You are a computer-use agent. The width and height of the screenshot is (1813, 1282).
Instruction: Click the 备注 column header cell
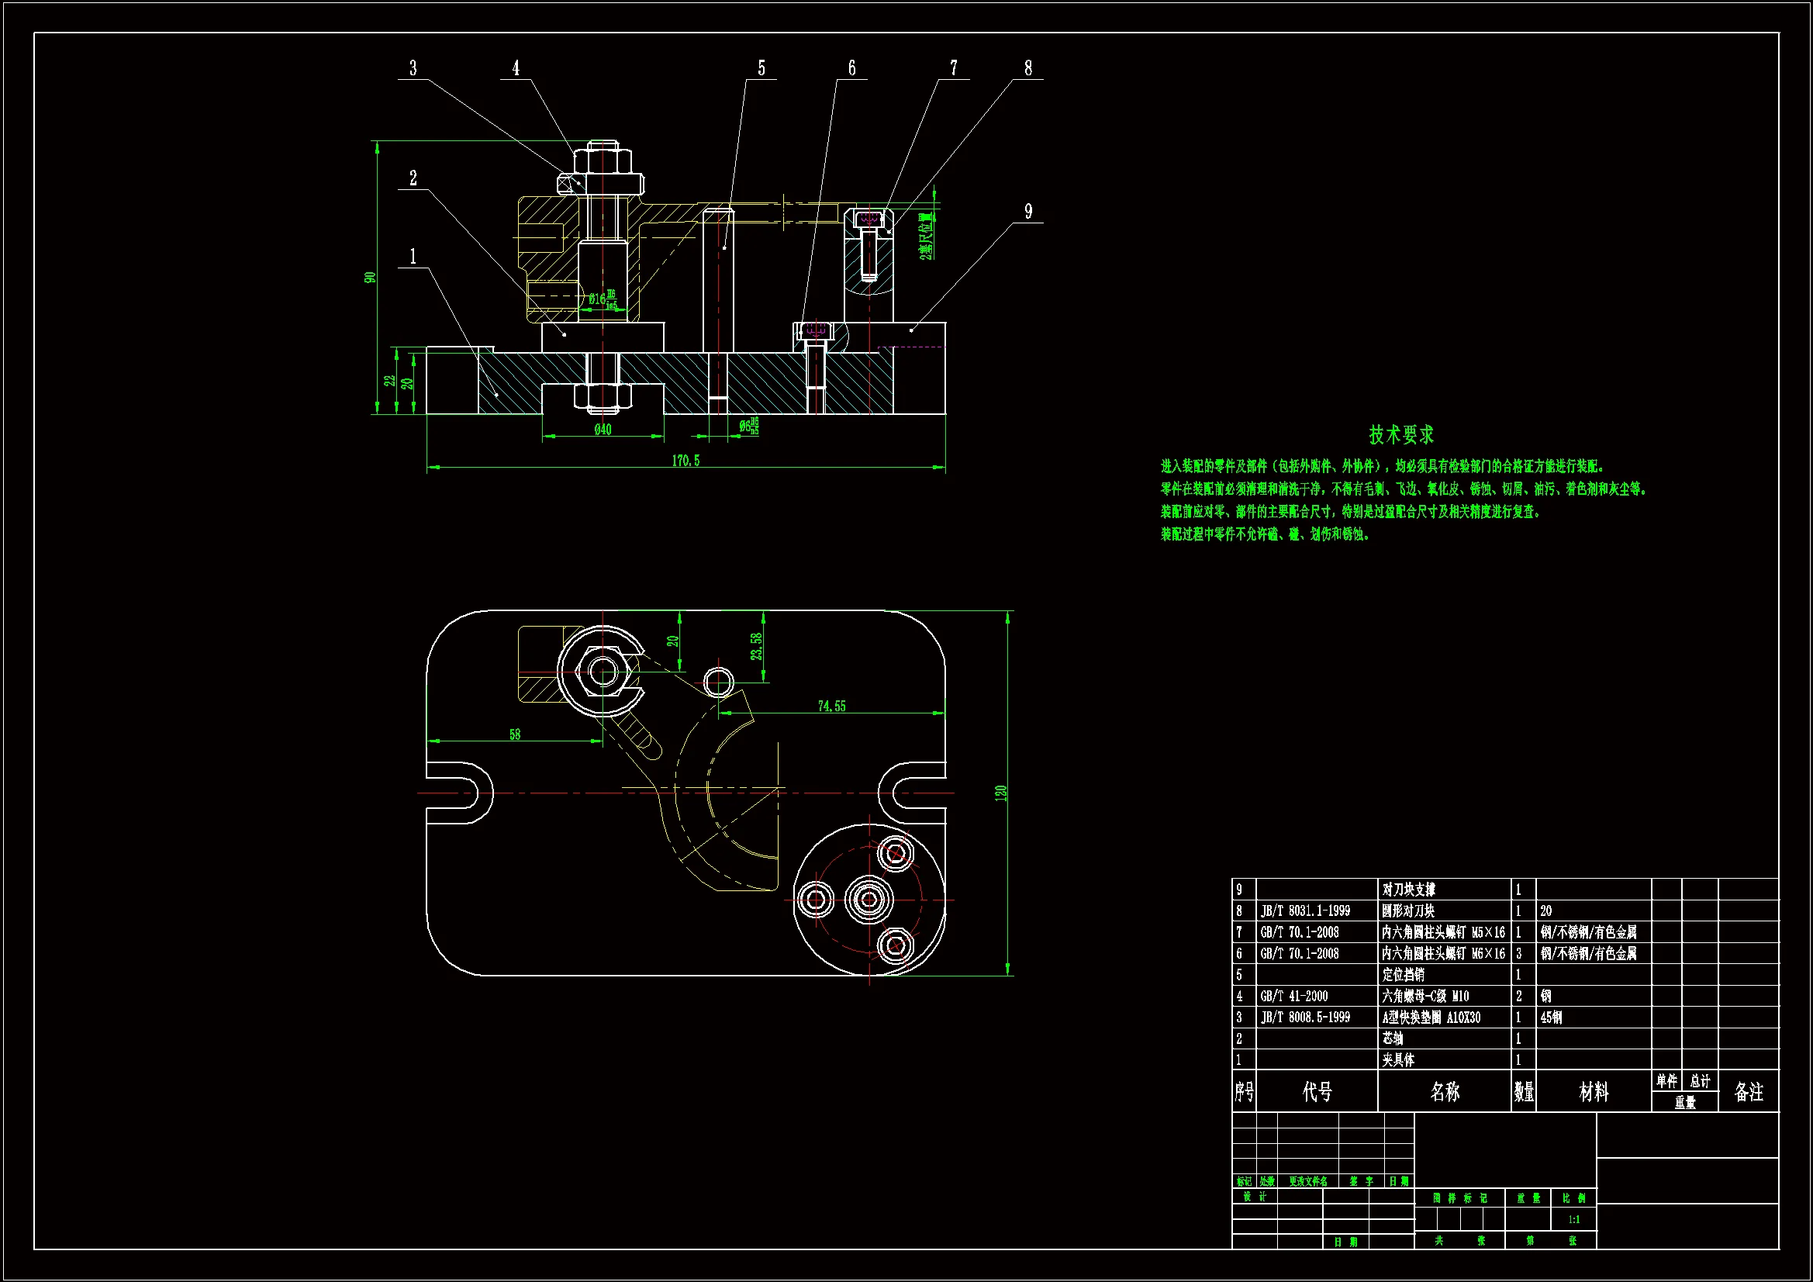click(1748, 1091)
